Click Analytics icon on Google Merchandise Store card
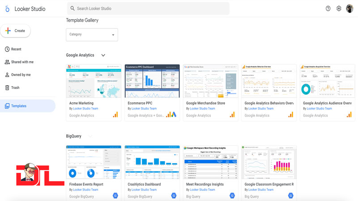The height and width of the screenshot is (201, 358). [x=232, y=115]
